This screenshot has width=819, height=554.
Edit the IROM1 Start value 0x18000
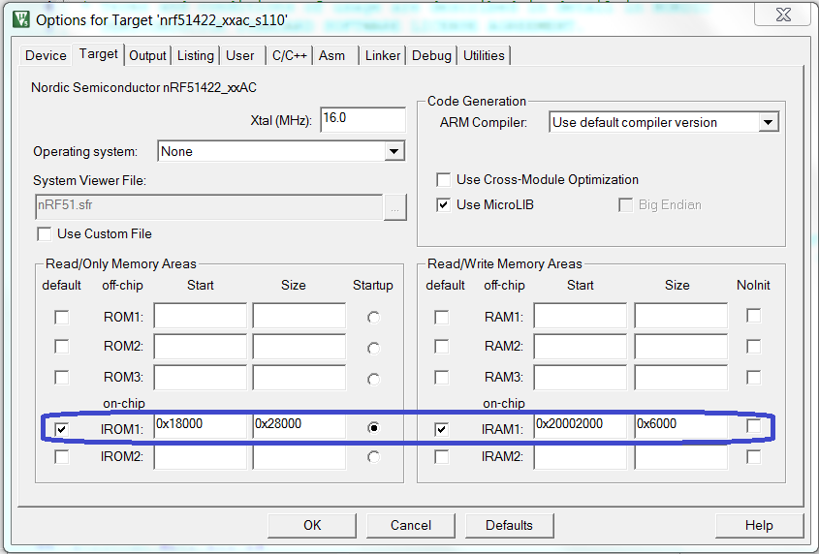200,426
